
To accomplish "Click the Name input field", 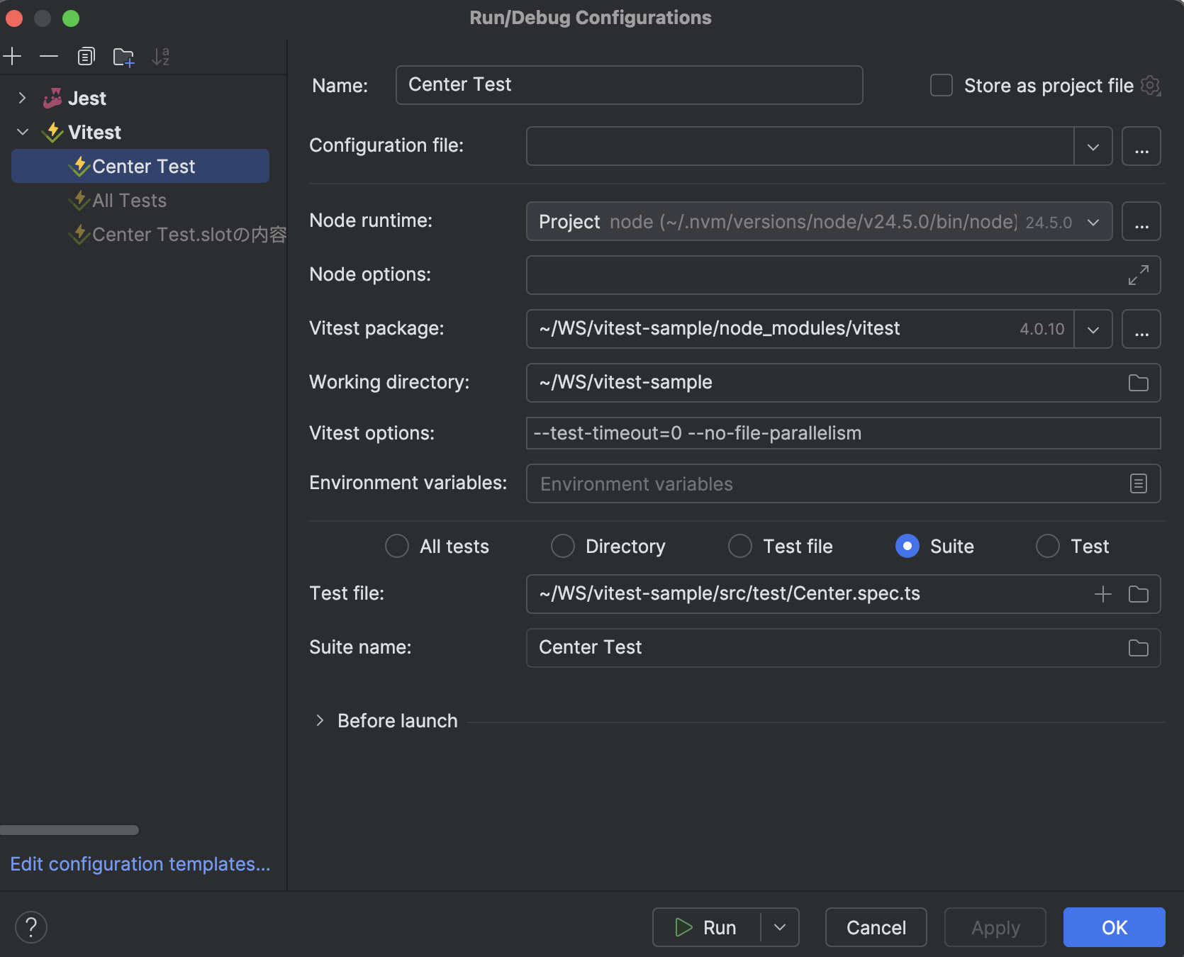I will point(630,85).
